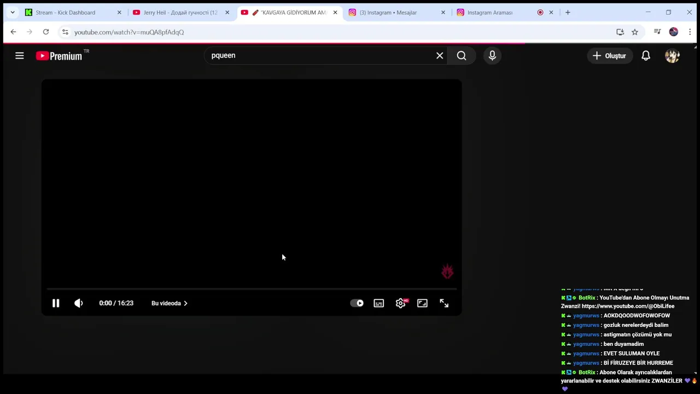This screenshot has width=700, height=394.
Task: Close the Instagram Mesajlar tab
Action: click(443, 13)
